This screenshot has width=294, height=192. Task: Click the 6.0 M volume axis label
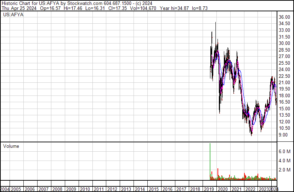tap(284, 151)
